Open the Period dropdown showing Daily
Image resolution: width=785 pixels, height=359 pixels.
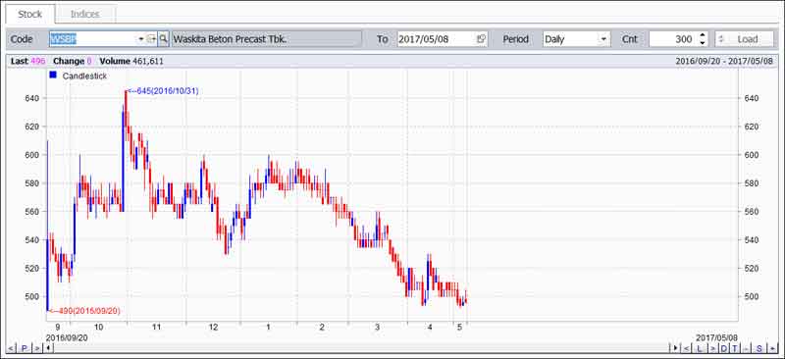click(576, 38)
